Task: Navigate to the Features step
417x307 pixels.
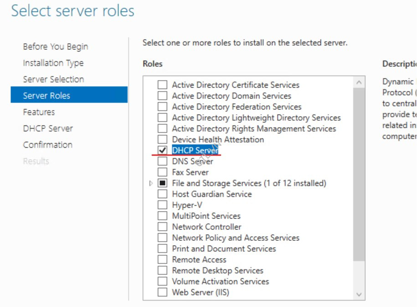Action: (x=39, y=112)
